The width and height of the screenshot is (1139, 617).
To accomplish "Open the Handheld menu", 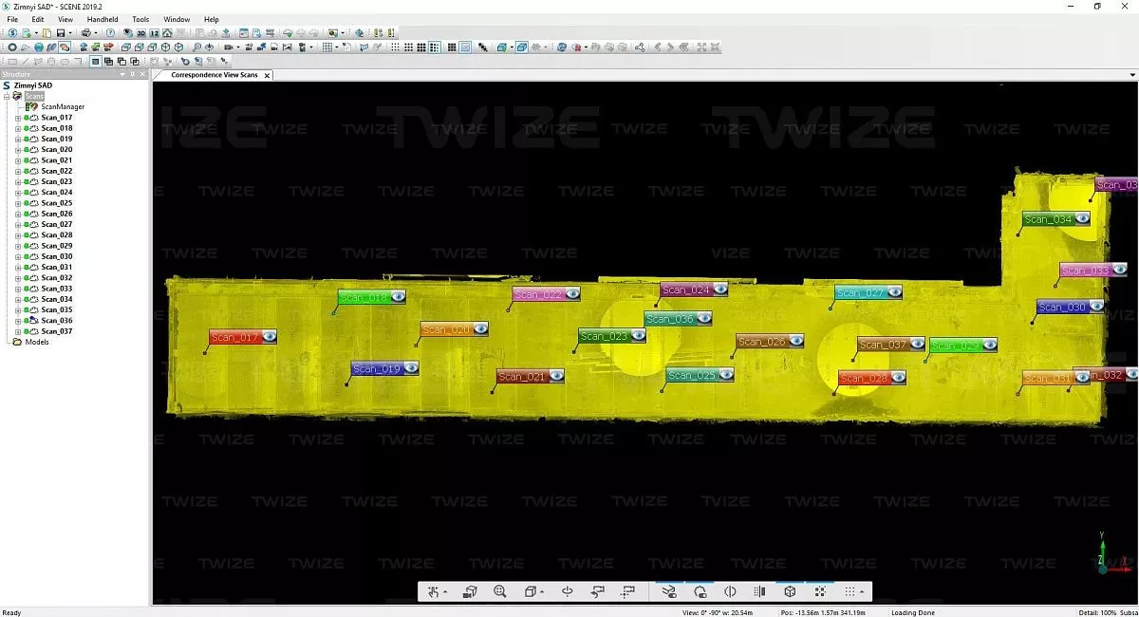I will [103, 19].
